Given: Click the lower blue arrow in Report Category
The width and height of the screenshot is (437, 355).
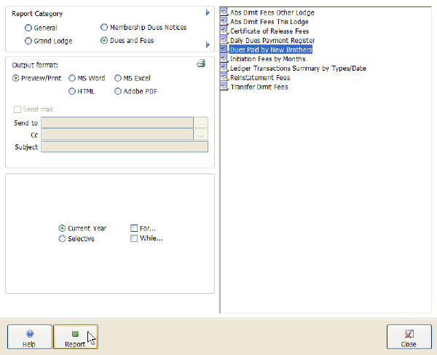Looking at the screenshot, I should pyautogui.click(x=208, y=45).
